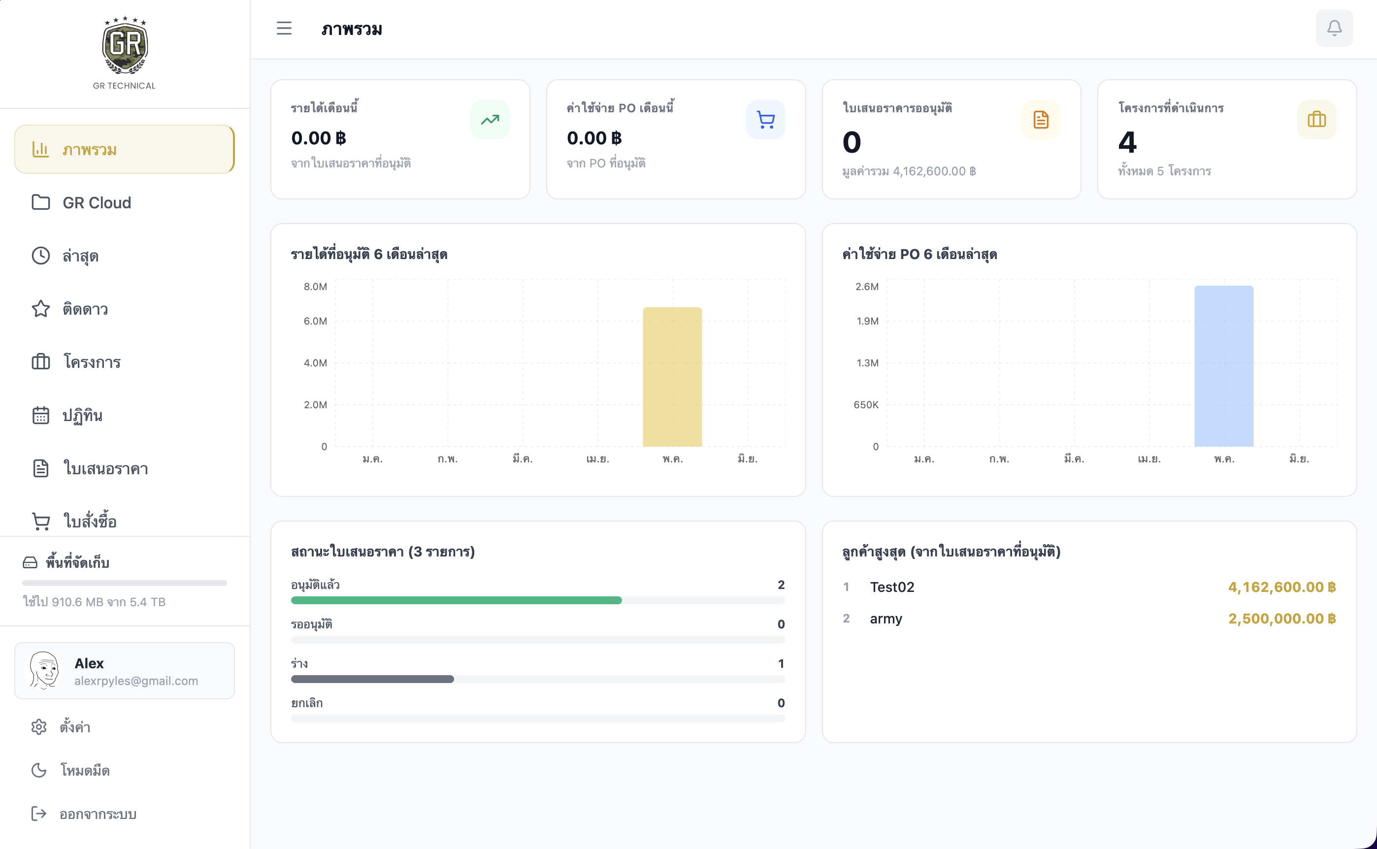
Task: Click ออกจากระบบ to log out
Action: (x=125, y=814)
